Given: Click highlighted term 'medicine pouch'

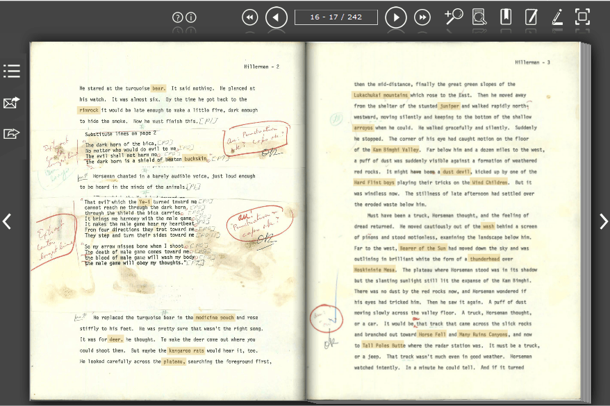Looking at the screenshot, I should [x=215, y=318].
